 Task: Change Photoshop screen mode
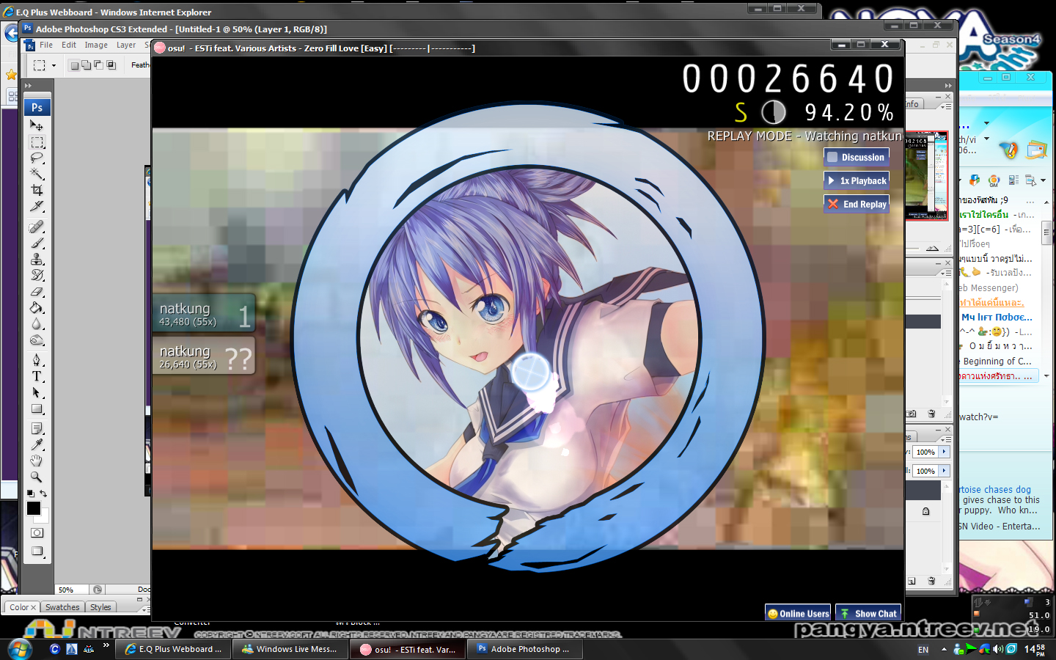click(x=37, y=551)
